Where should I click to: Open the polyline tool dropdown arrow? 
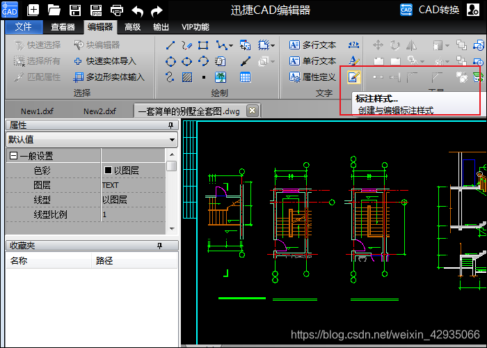click(231, 46)
